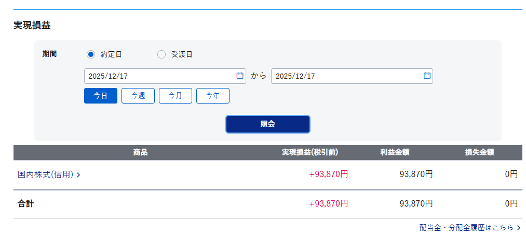
Task: Click the end date input field
Action: (x=345, y=76)
